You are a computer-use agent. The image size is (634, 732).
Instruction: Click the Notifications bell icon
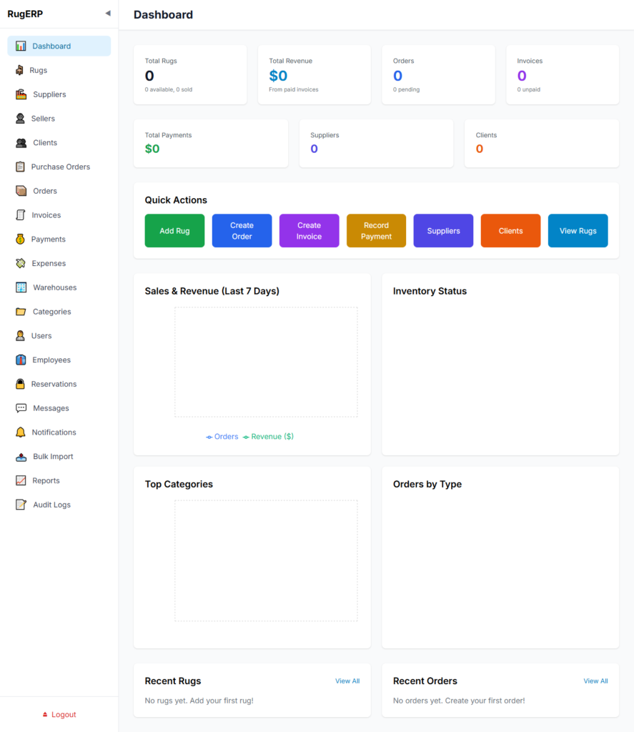pyautogui.click(x=20, y=432)
